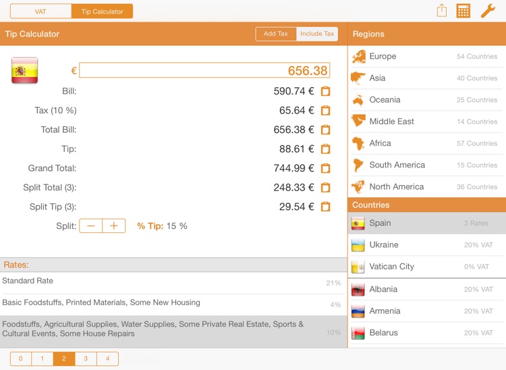Click the '40 Countries' label for Asia

477,78
